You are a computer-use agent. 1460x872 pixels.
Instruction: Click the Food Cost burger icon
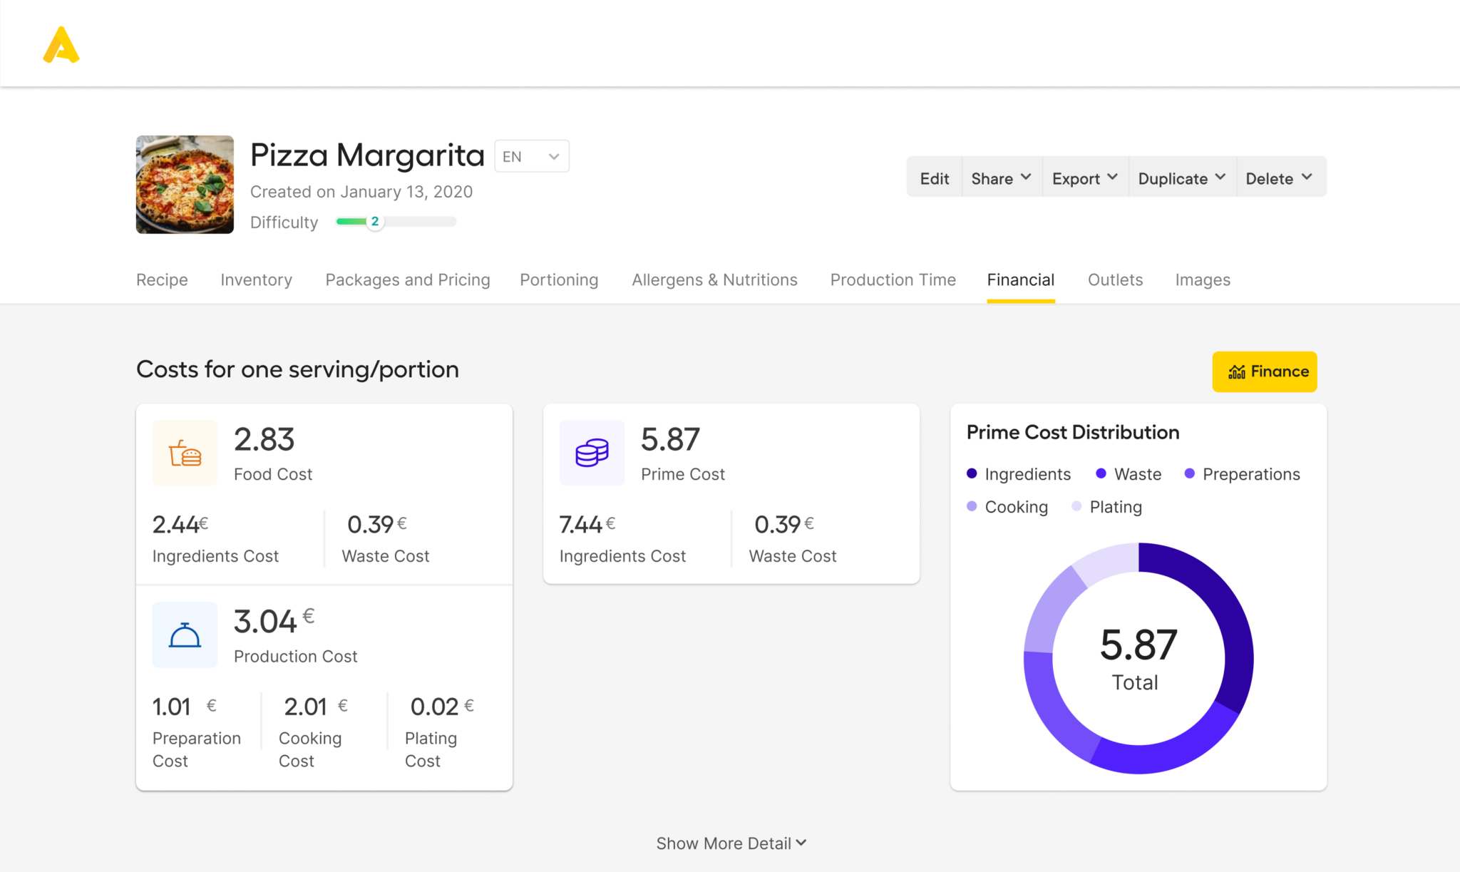pos(185,453)
